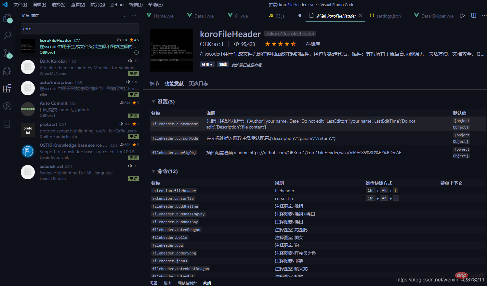This screenshot has height=286, width=487.
Task: Open Source Control view with badge 30
Action: tap(7, 53)
